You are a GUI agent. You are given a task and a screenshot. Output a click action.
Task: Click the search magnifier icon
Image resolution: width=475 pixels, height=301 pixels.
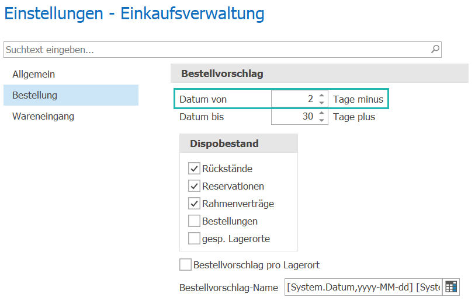435,49
